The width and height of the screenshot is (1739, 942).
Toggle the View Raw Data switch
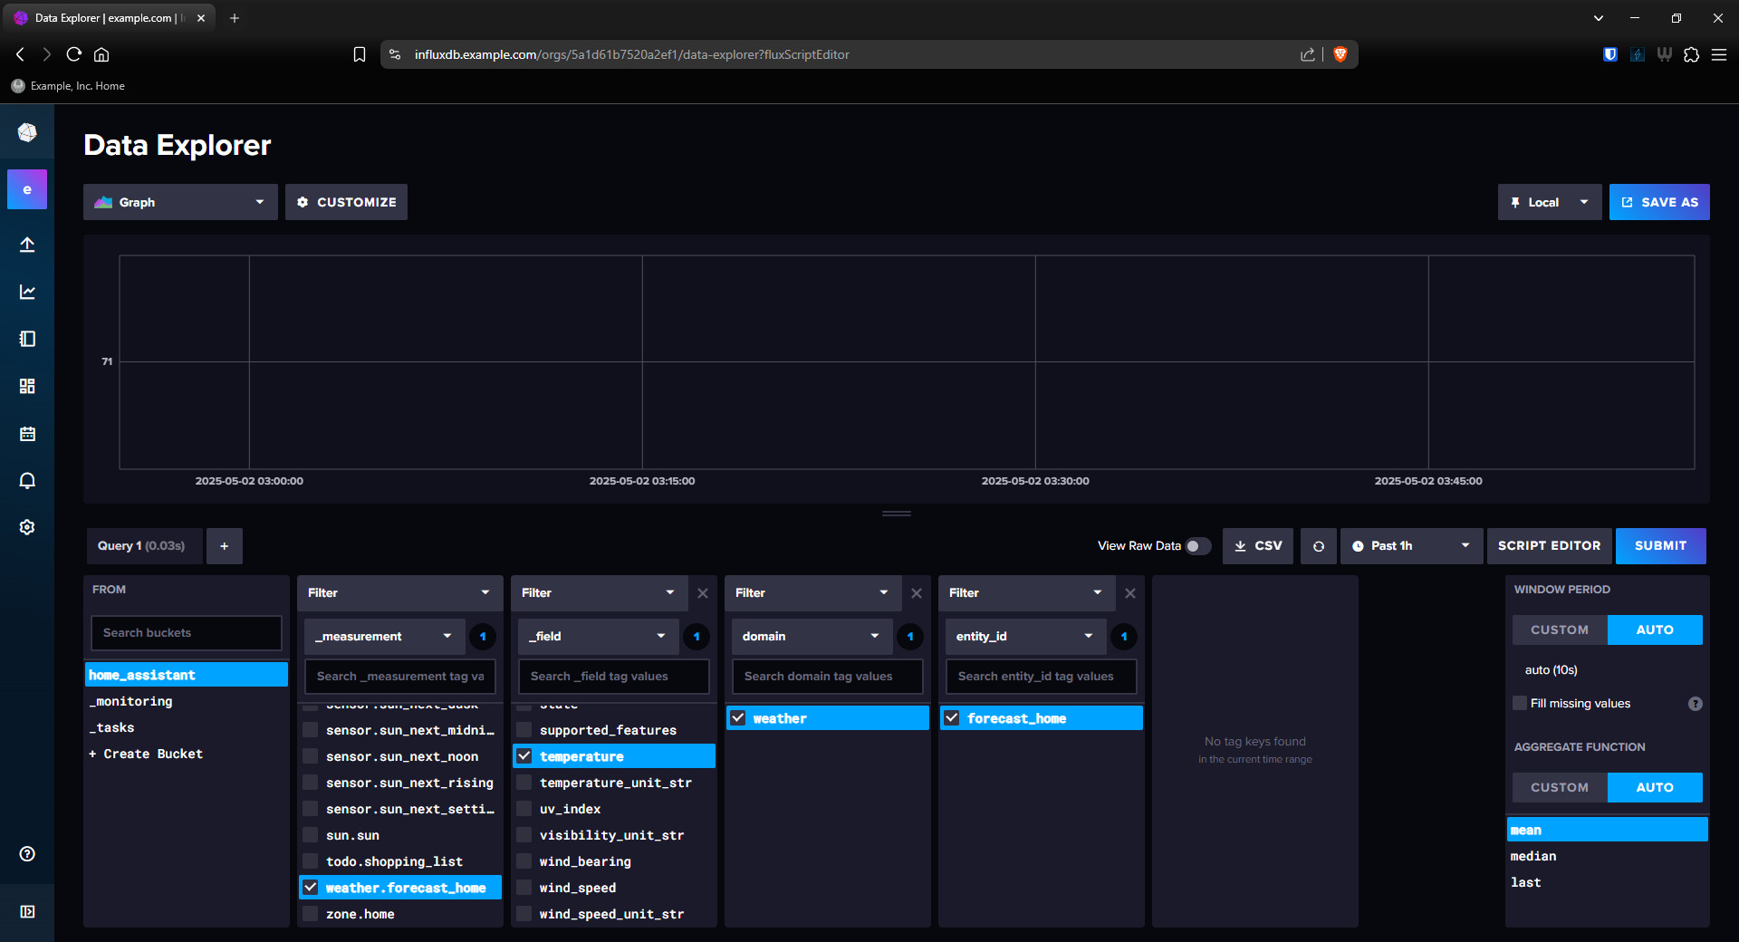click(x=1197, y=546)
